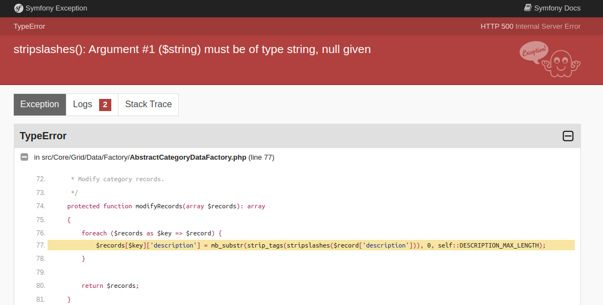Click the highlighted line 77 code
This screenshot has width=603, height=305.
point(321,245)
